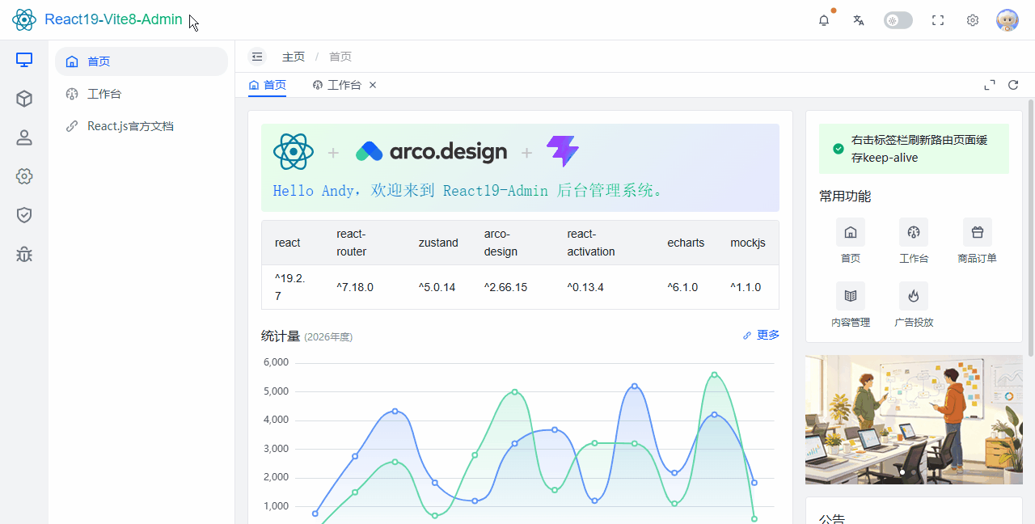This screenshot has width=1035, height=524.
Task: Select the monitor dashboard sidebar icon
Action: 24,60
